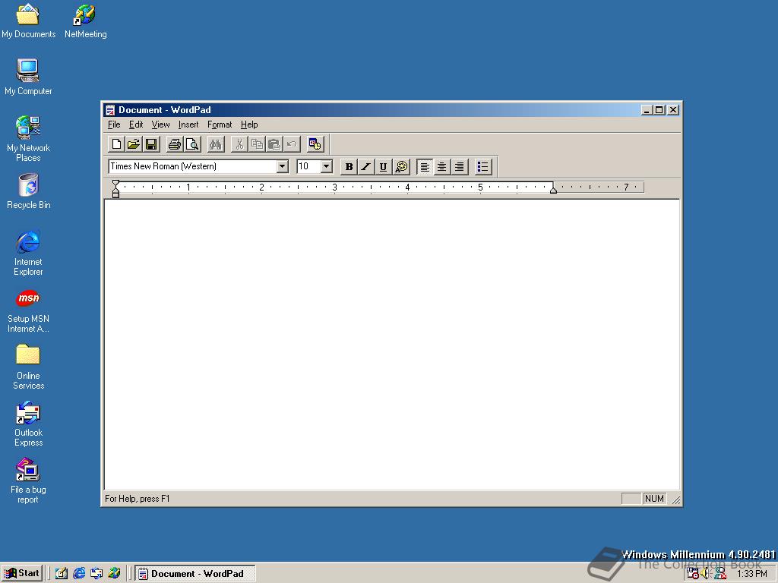Screen dimensions: 778x583
Task: Click the left indent marker on ruler
Action: click(x=115, y=189)
